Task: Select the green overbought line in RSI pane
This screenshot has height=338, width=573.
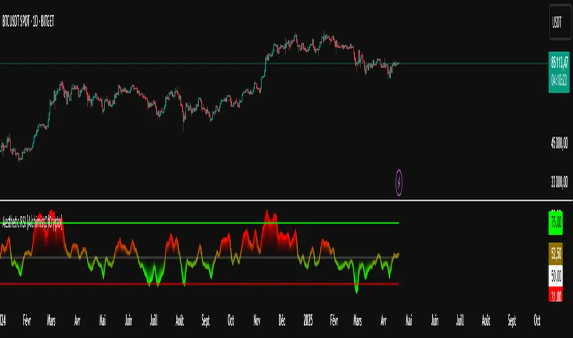Action: tap(199, 223)
